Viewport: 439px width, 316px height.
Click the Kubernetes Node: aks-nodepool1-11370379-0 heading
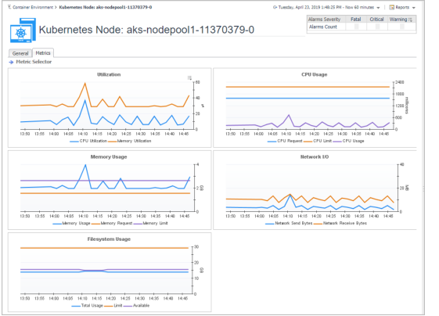146,30
